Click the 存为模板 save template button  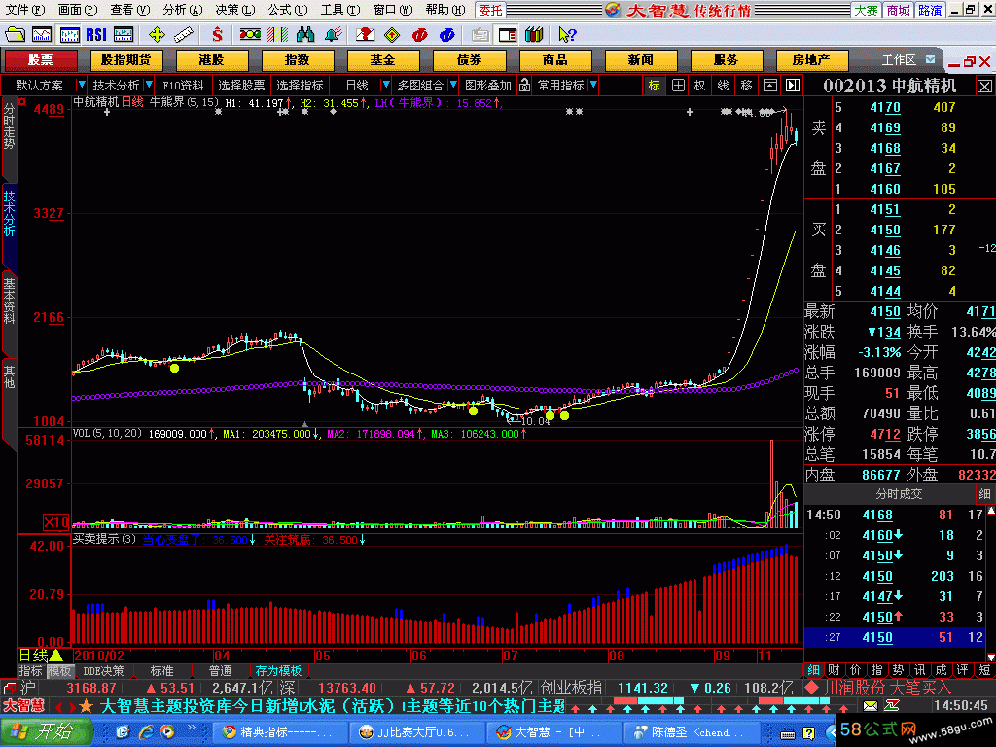pos(278,671)
